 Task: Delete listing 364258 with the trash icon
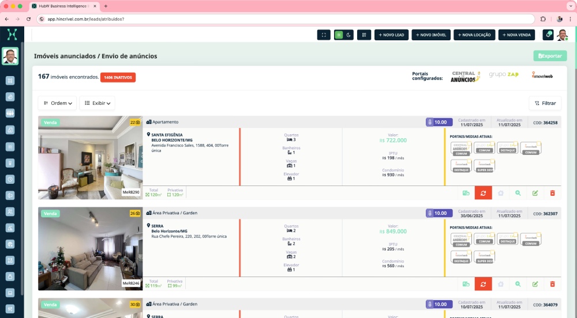point(552,193)
